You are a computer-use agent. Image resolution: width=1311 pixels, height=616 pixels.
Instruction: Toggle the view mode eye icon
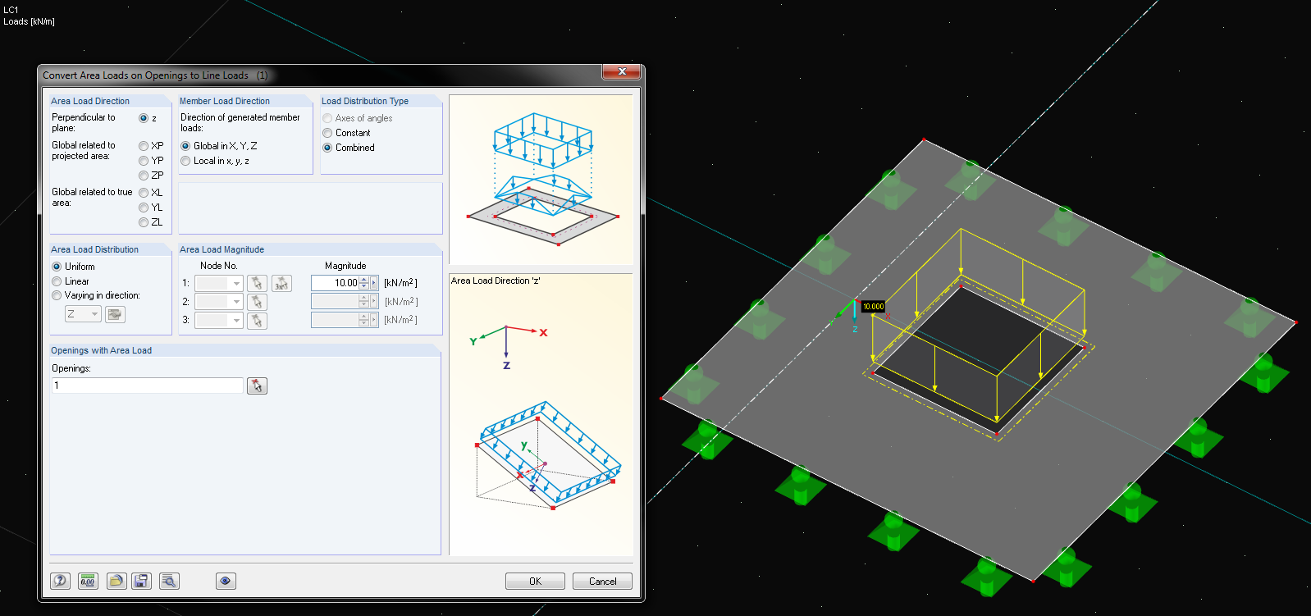click(226, 581)
